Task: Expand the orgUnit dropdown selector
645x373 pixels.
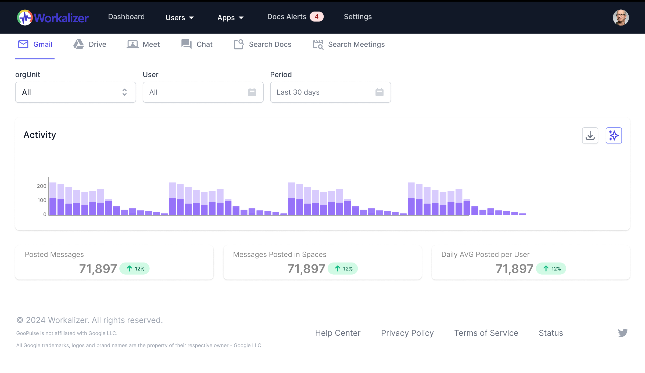Action: pos(74,92)
